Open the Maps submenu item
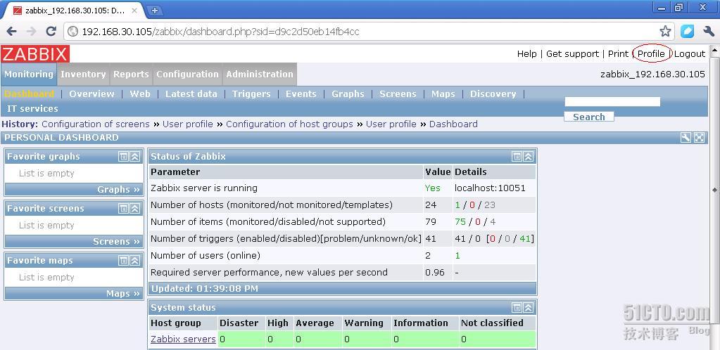This screenshot has height=350, width=720. [x=443, y=93]
